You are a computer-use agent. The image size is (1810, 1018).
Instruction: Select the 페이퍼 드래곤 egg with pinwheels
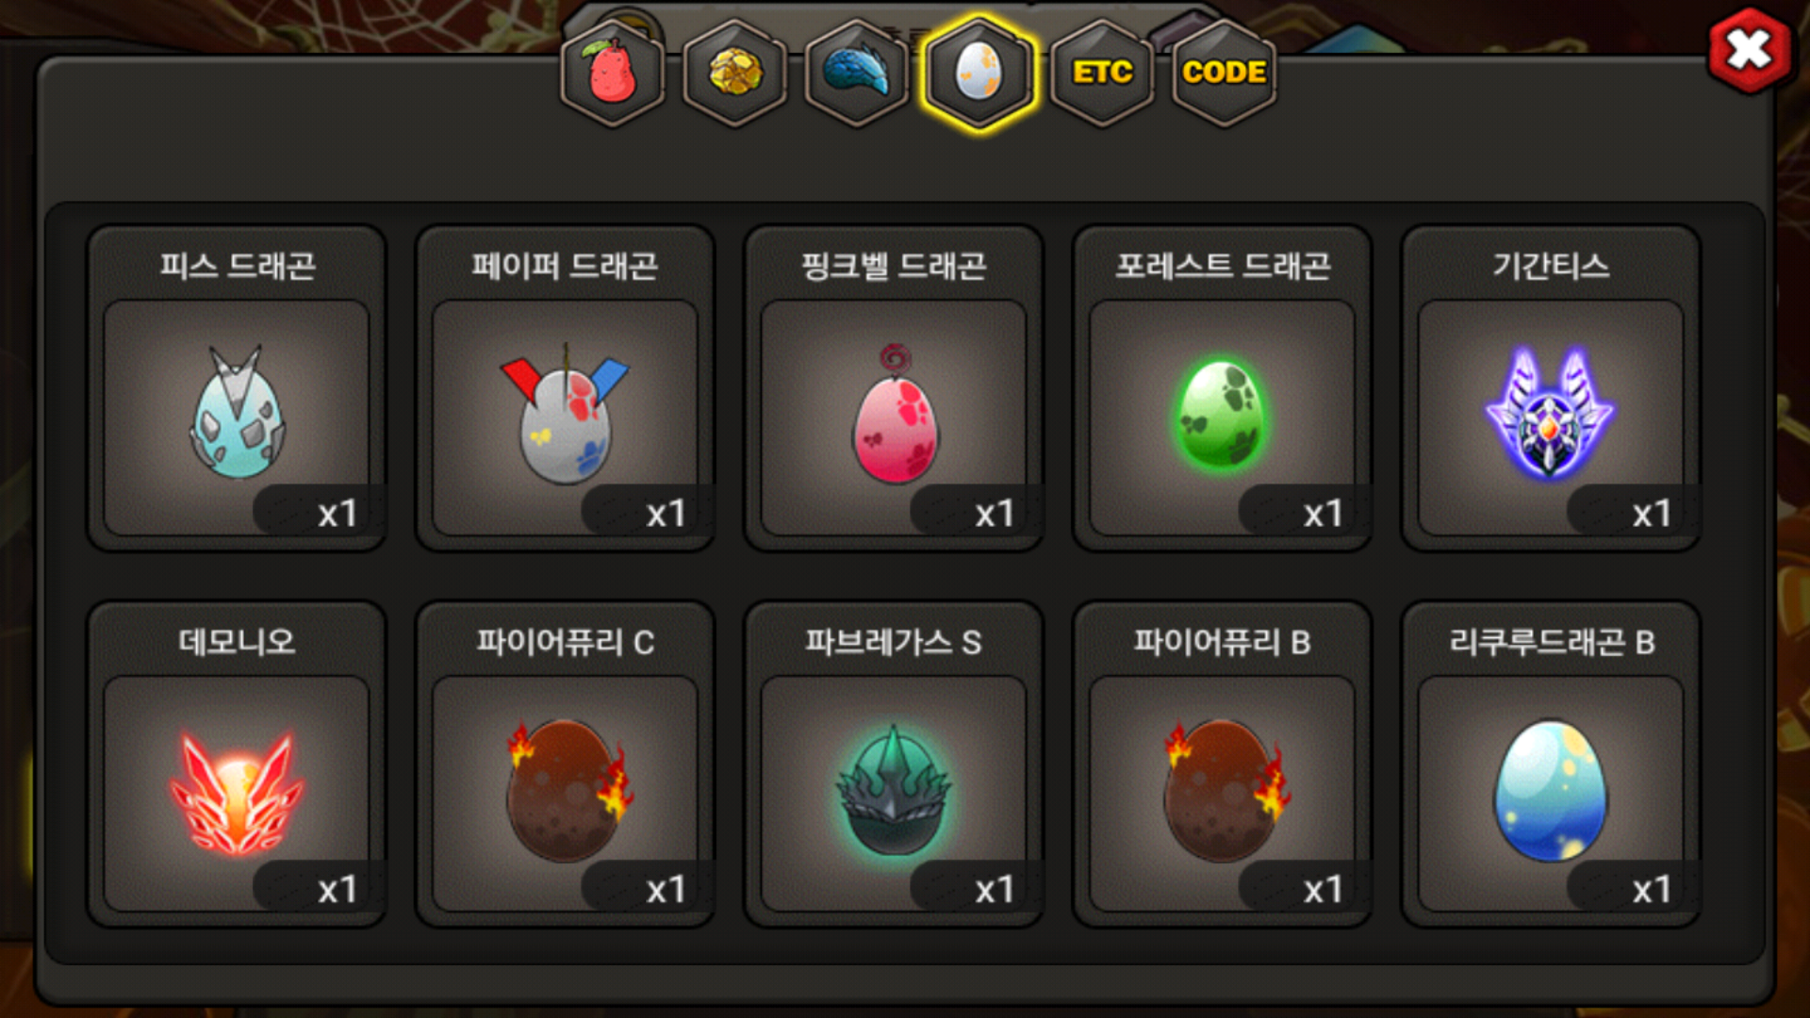[565, 417]
